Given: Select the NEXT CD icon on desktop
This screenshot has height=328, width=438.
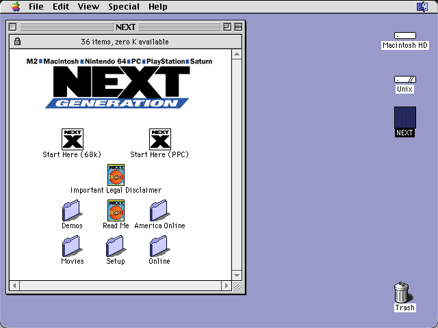Looking at the screenshot, I should click(405, 118).
